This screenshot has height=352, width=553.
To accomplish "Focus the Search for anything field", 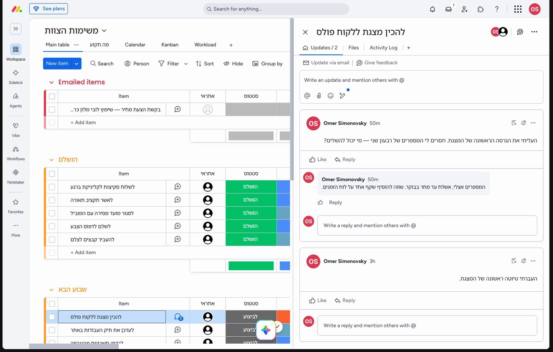I will click(x=276, y=9).
